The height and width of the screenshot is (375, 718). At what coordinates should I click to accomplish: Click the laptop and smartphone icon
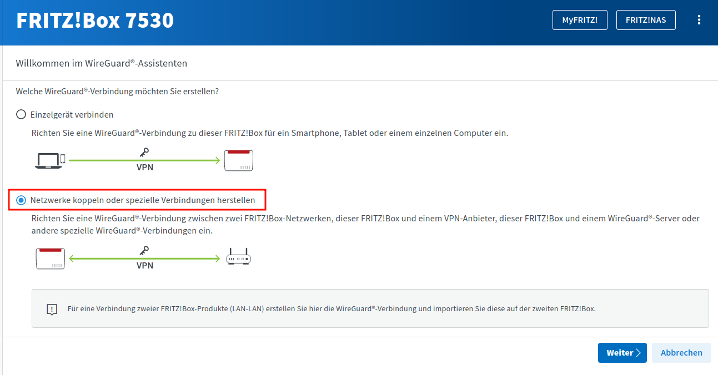click(x=50, y=160)
